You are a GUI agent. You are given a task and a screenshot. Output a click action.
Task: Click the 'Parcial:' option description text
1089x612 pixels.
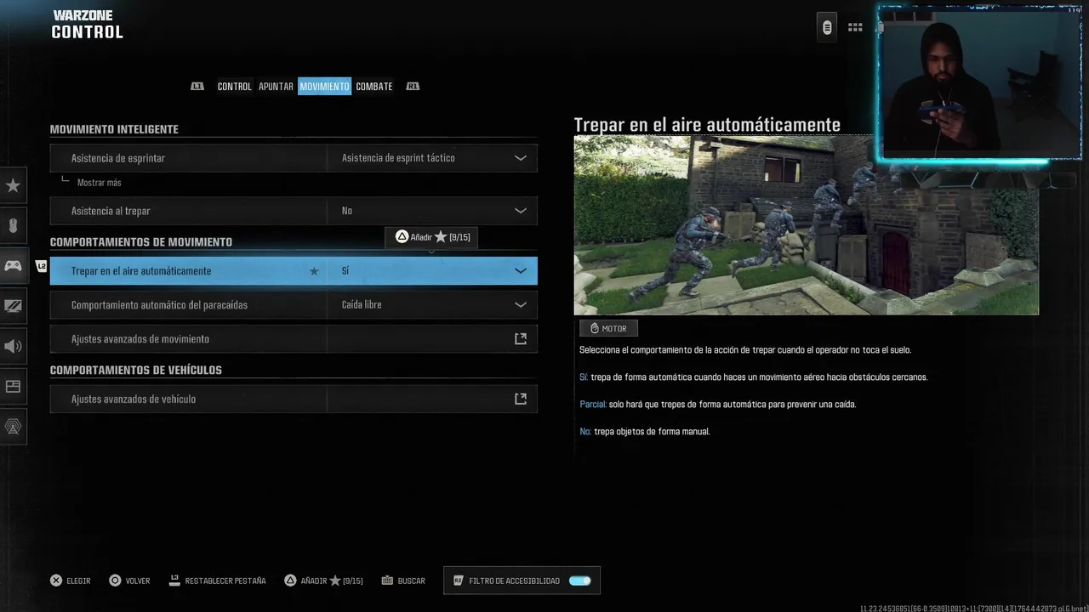[718, 405]
